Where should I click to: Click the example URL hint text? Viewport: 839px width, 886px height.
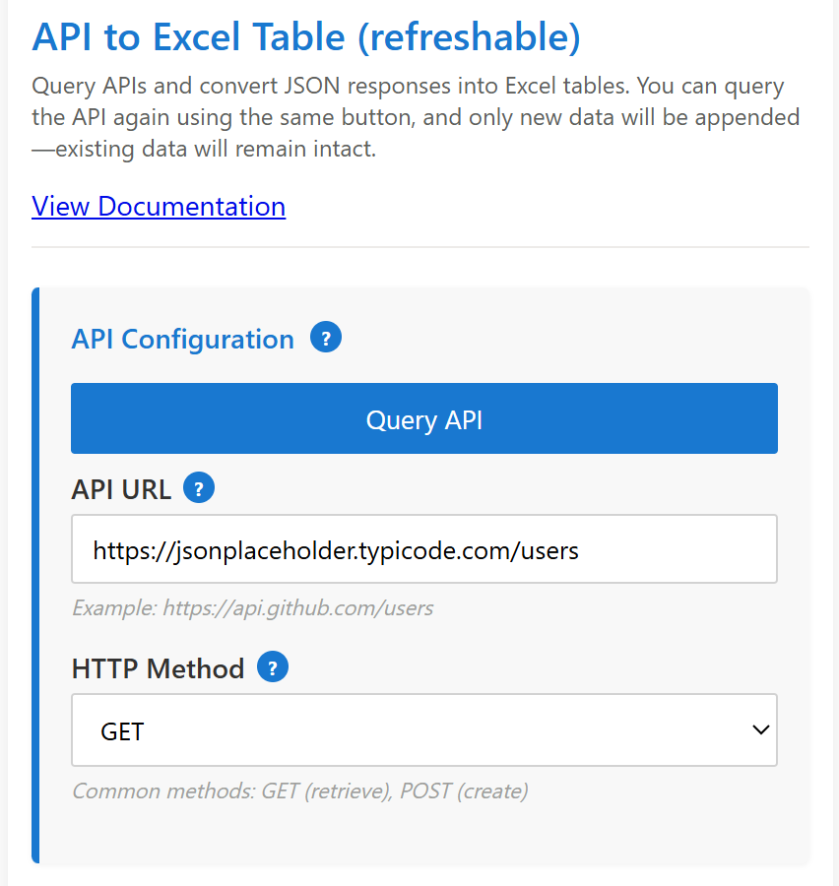(x=252, y=608)
